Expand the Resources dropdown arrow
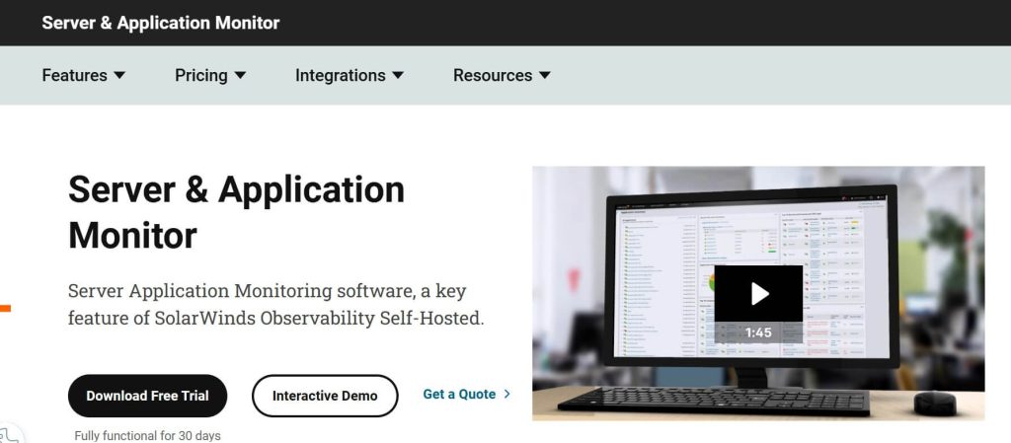The height and width of the screenshot is (443, 1011). coord(545,75)
